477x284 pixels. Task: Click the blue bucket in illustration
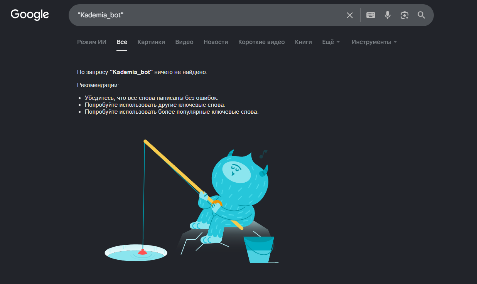259,250
